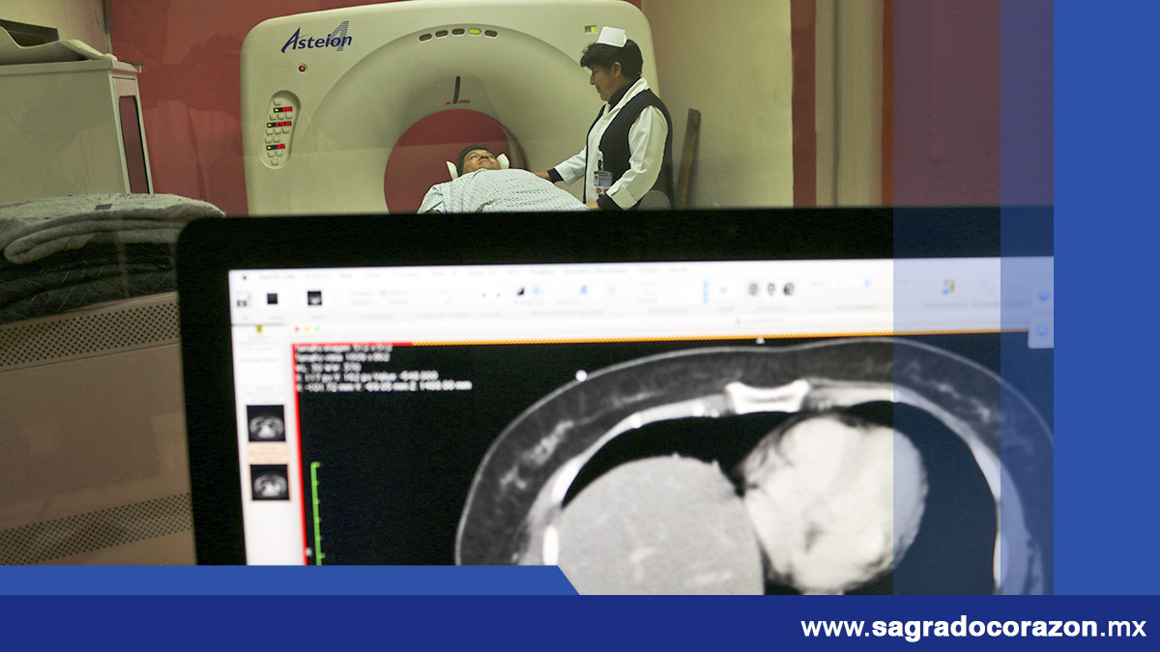The height and width of the screenshot is (652, 1160).
Task: Select the first round gray toolbar icon
Action: 753,289
